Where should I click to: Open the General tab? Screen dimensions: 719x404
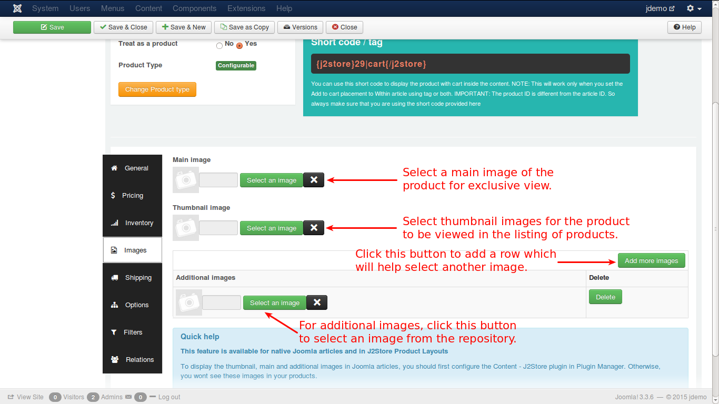[x=132, y=168]
